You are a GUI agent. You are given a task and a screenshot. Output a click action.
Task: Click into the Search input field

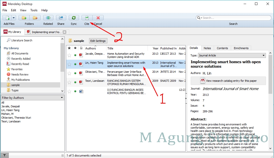pyautogui.click(x=236, y=18)
